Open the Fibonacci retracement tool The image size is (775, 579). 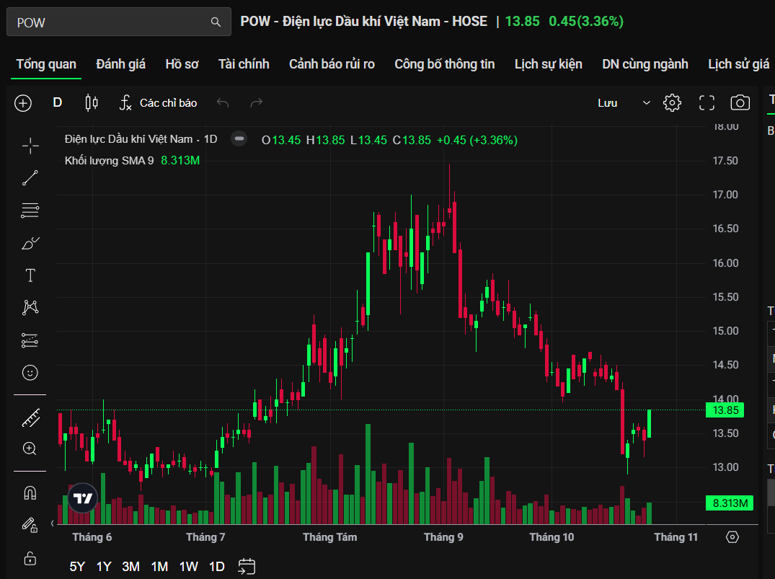coord(30,211)
